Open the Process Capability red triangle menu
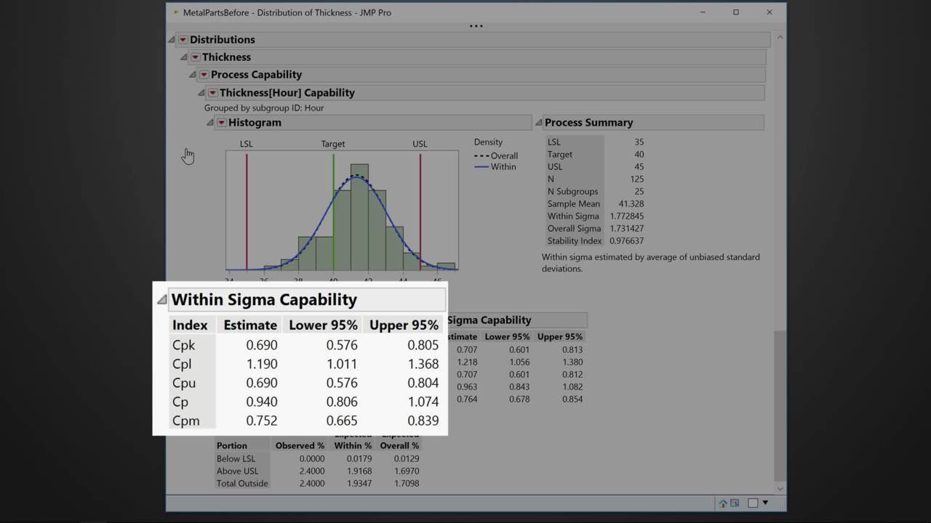The height and width of the screenshot is (523, 931). click(x=204, y=75)
